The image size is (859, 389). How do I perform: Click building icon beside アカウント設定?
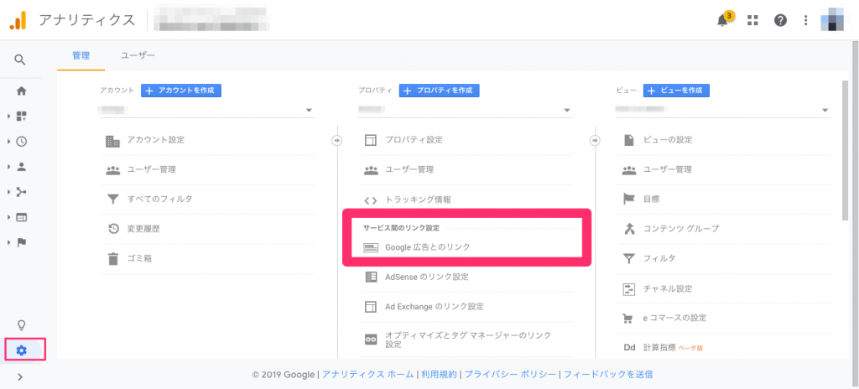(112, 140)
